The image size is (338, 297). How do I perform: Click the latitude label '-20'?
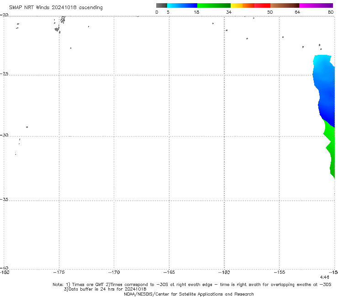point(4,15)
